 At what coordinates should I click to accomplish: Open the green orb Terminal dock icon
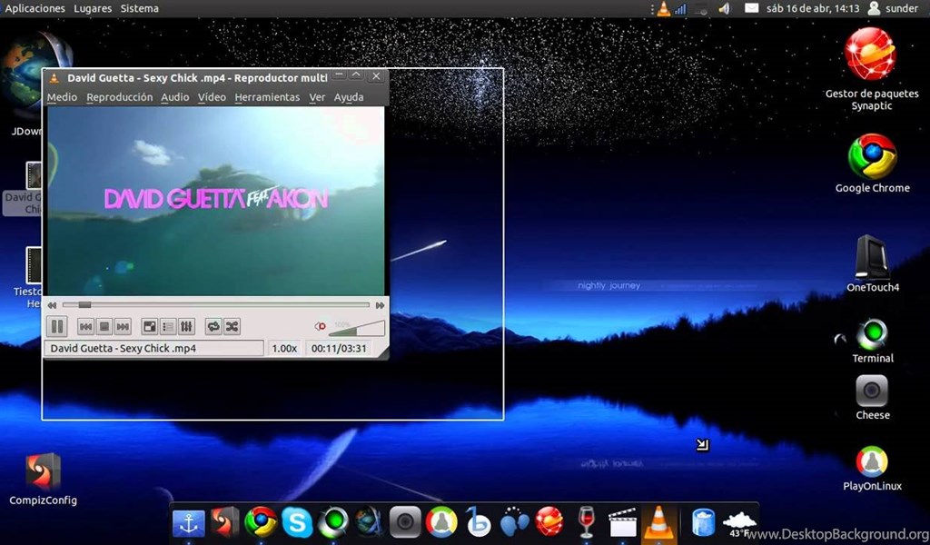point(332,522)
